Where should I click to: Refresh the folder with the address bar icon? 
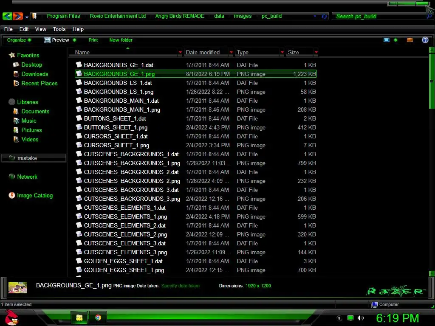click(x=324, y=17)
